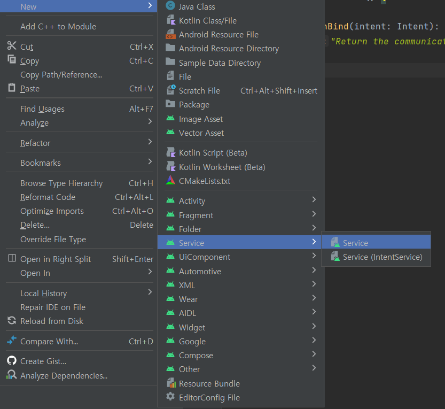Open the Compose submenu
The image size is (445, 409).
(240, 356)
